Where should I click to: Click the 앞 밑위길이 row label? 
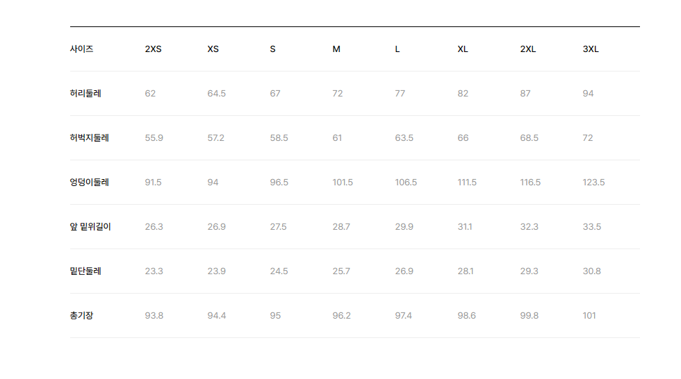(90, 227)
